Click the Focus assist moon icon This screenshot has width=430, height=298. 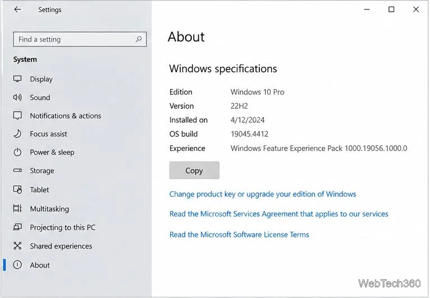[17, 134]
